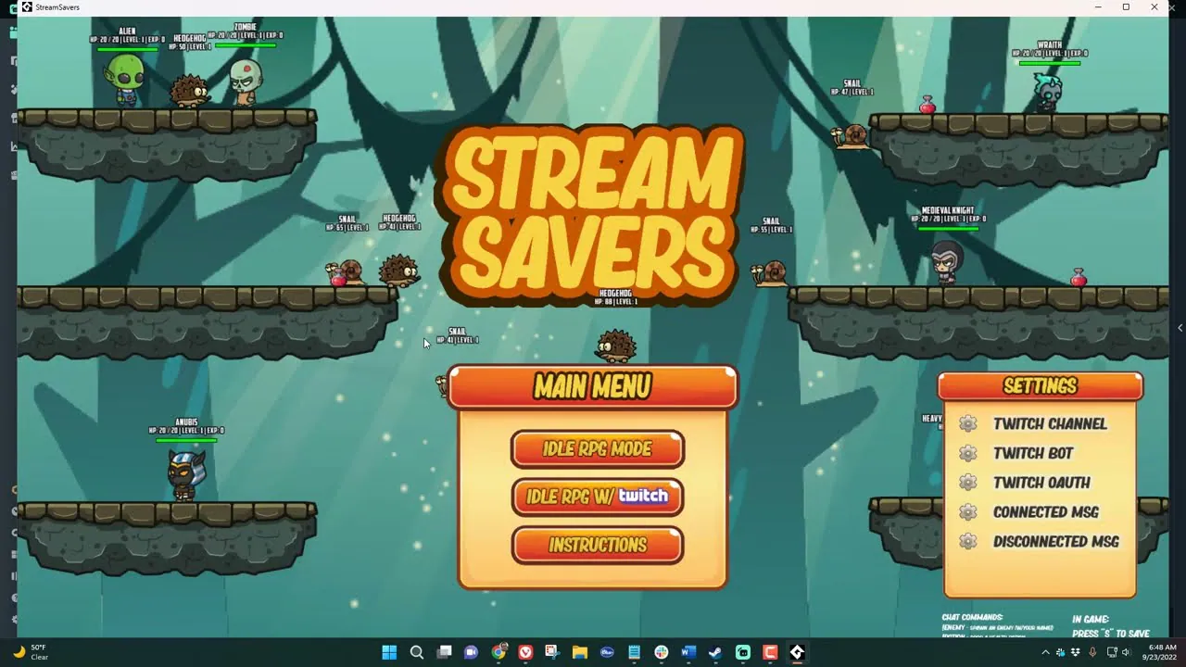Screen dimensions: 1186x667
Task: Click the gear icon beside Twitch OAuth
Action: tap(968, 483)
